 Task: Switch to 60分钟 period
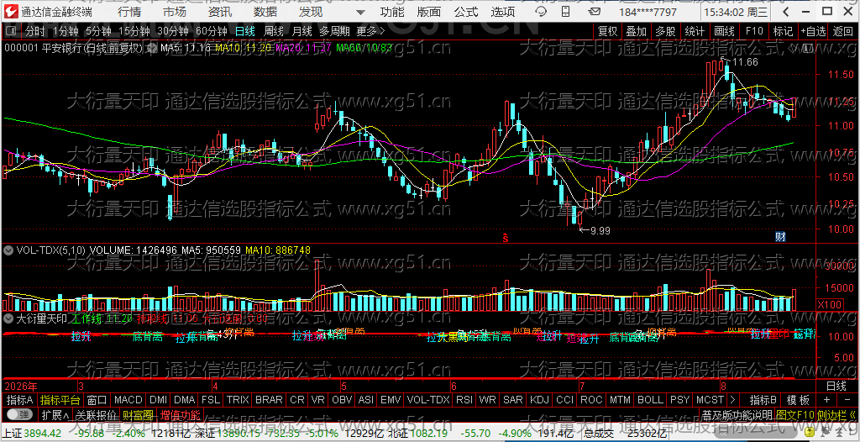coord(211,31)
